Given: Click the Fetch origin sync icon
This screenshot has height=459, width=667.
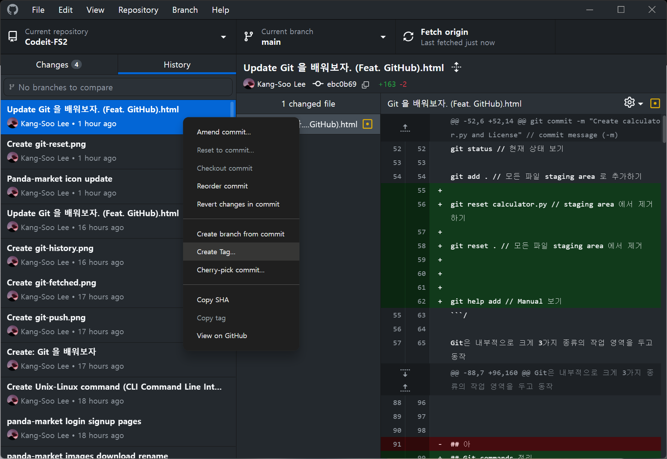Looking at the screenshot, I should pyautogui.click(x=408, y=37).
